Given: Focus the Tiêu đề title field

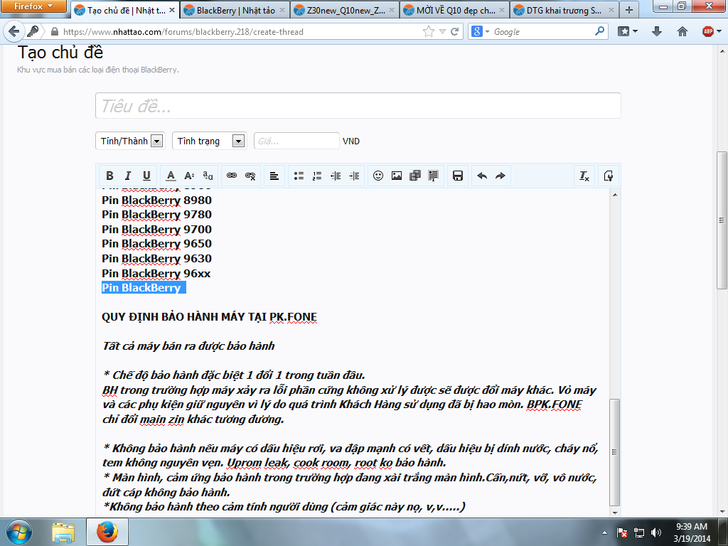Looking at the screenshot, I should coord(358,106).
